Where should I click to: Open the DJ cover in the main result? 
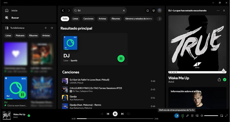pyautogui.click(x=70, y=43)
